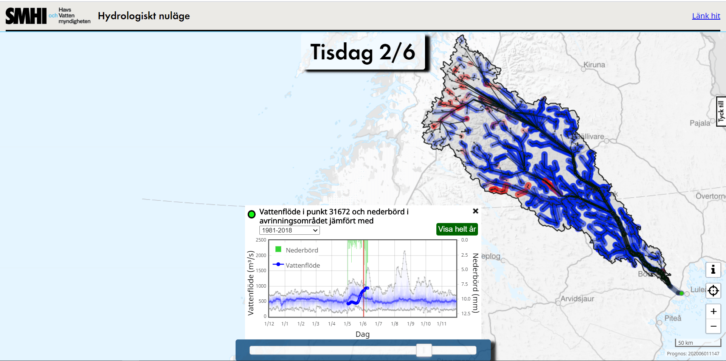Toggle the Nederbörd series in the legend
The image size is (726, 361).
(x=297, y=250)
